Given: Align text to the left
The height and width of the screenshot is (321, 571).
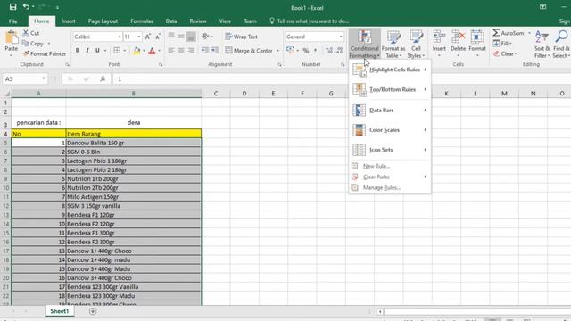Looking at the screenshot, I should pos(171,51).
